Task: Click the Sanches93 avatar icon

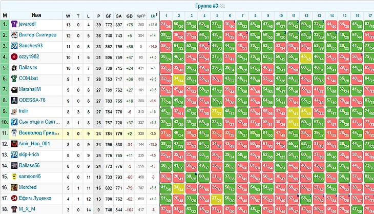Action: pyautogui.click(x=14, y=46)
